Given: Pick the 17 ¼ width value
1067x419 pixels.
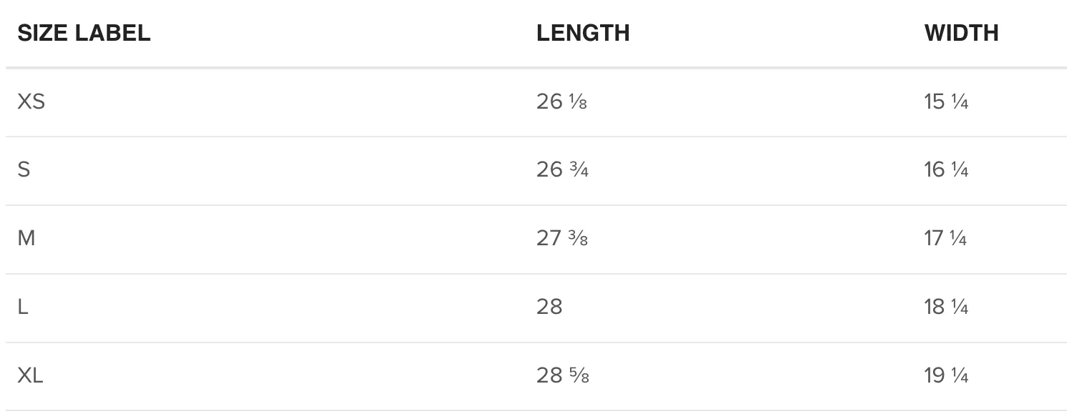Looking at the screenshot, I should coord(945,238).
